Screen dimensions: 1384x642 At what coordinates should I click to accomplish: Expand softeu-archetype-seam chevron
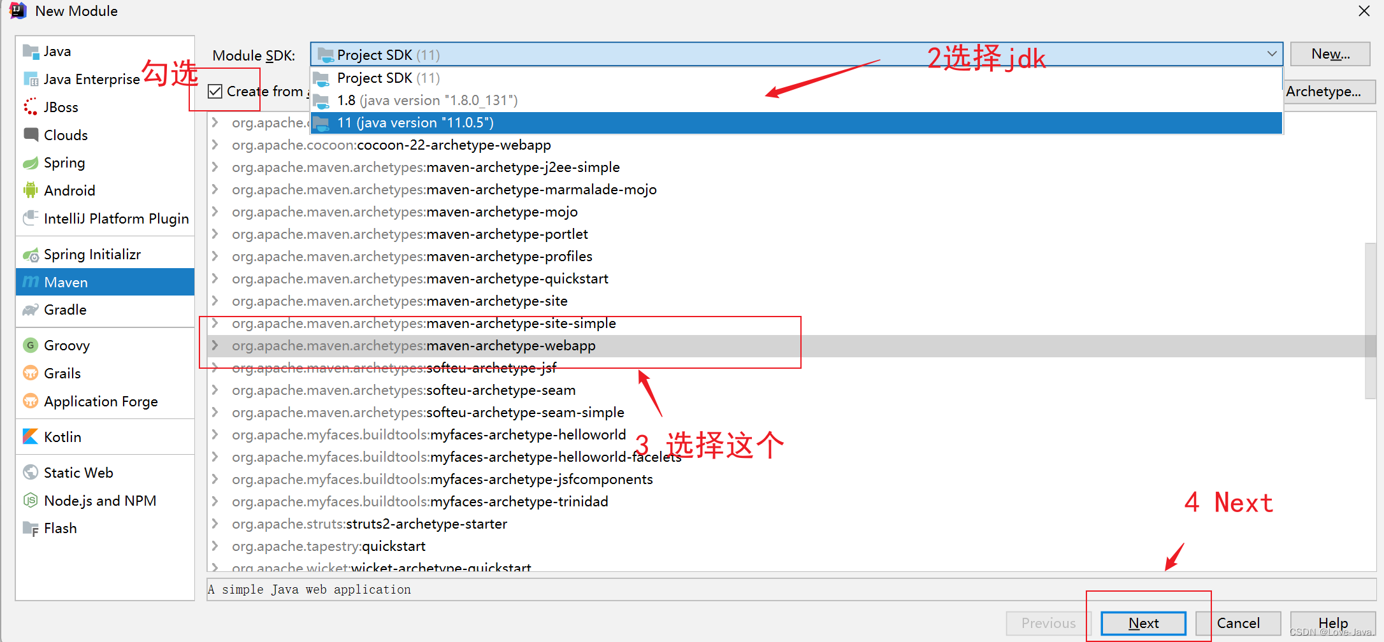(x=215, y=390)
